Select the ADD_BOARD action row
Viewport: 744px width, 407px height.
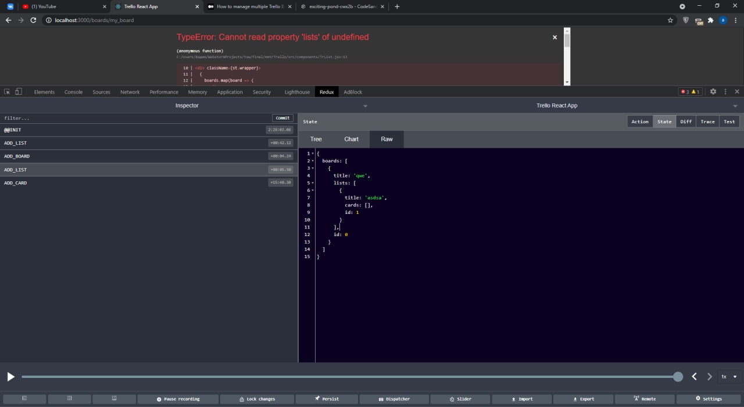coord(149,156)
